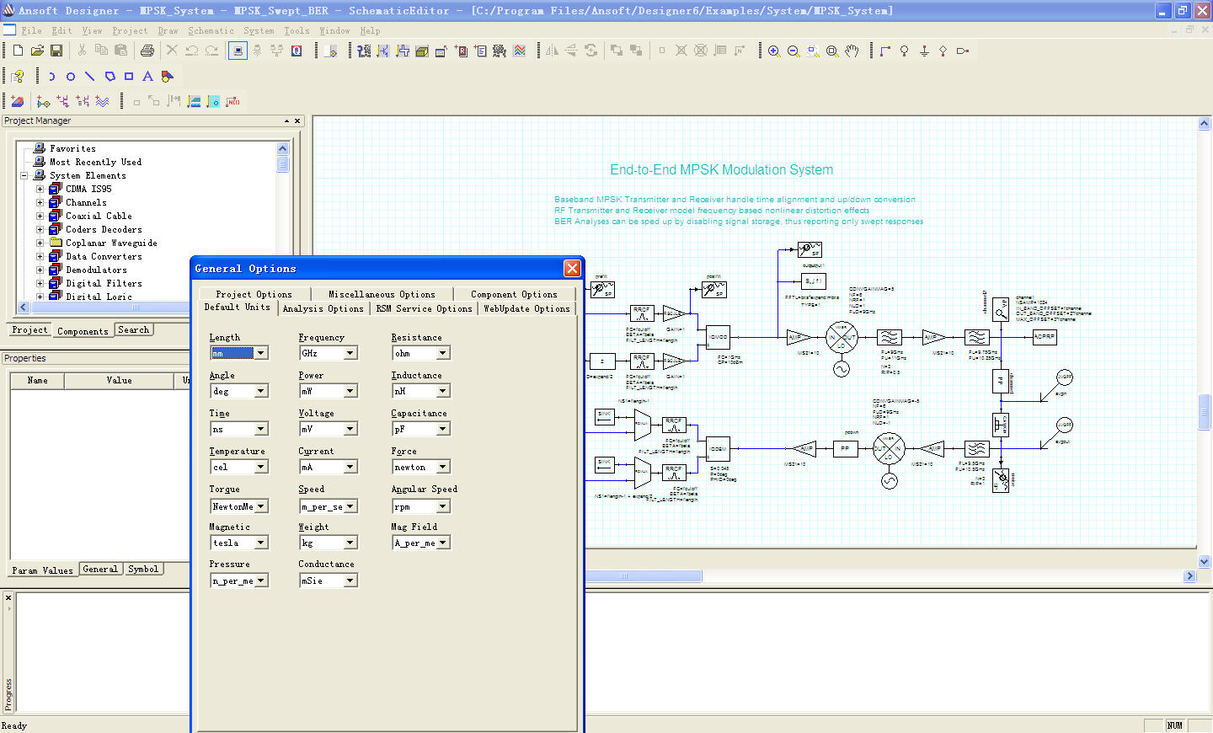Click the Open folder icon
Image resolution: width=1213 pixels, height=733 pixels.
coord(37,51)
